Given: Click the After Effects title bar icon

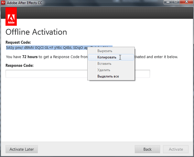Looking at the screenshot, I should click(3, 3).
